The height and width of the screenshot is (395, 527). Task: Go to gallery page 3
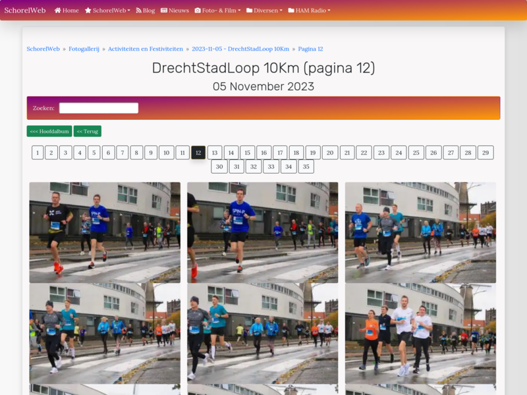(65, 153)
